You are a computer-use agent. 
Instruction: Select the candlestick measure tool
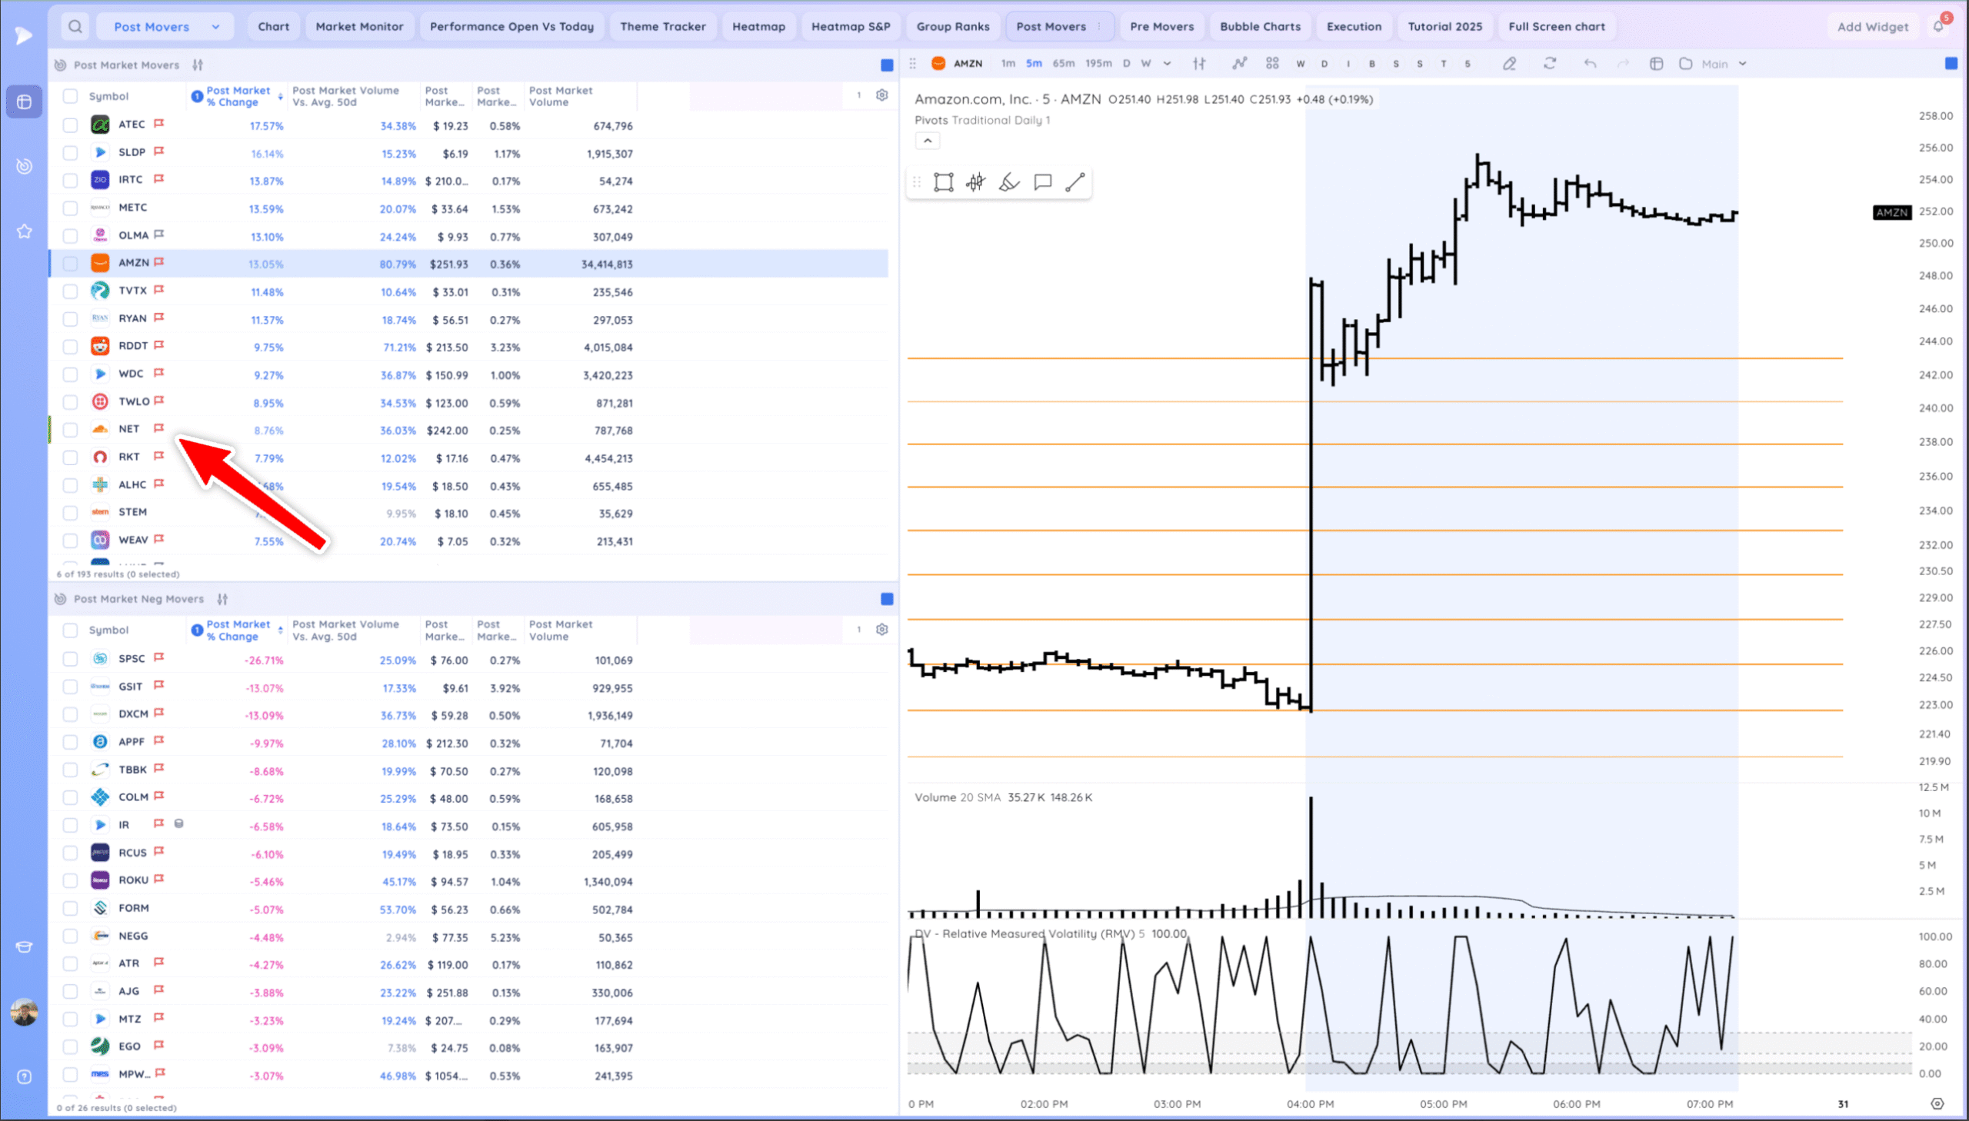[975, 182]
